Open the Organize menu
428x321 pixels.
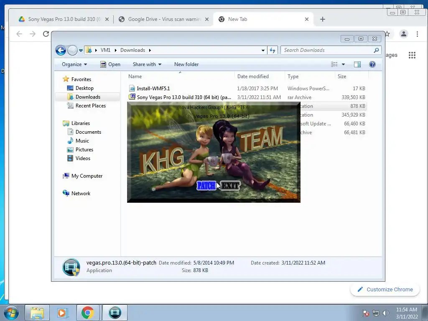click(74, 64)
